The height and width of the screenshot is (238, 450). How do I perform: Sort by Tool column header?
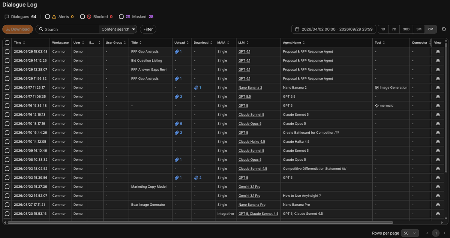pyautogui.click(x=380, y=43)
